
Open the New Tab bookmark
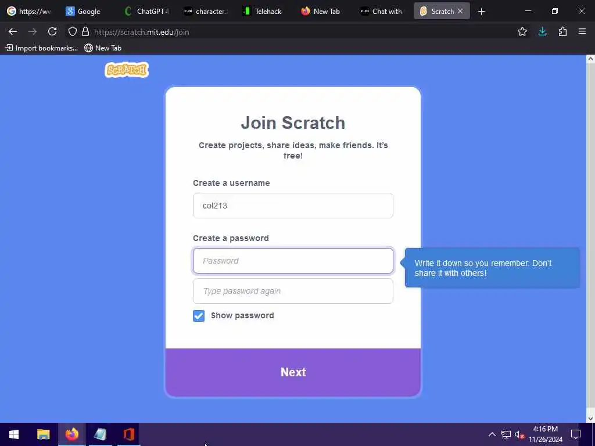(103, 48)
